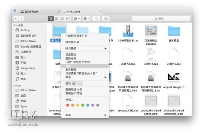Open 图片 in the sidebar
The height and width of the screenshot is (133, 204).
[x=21, y=57]
